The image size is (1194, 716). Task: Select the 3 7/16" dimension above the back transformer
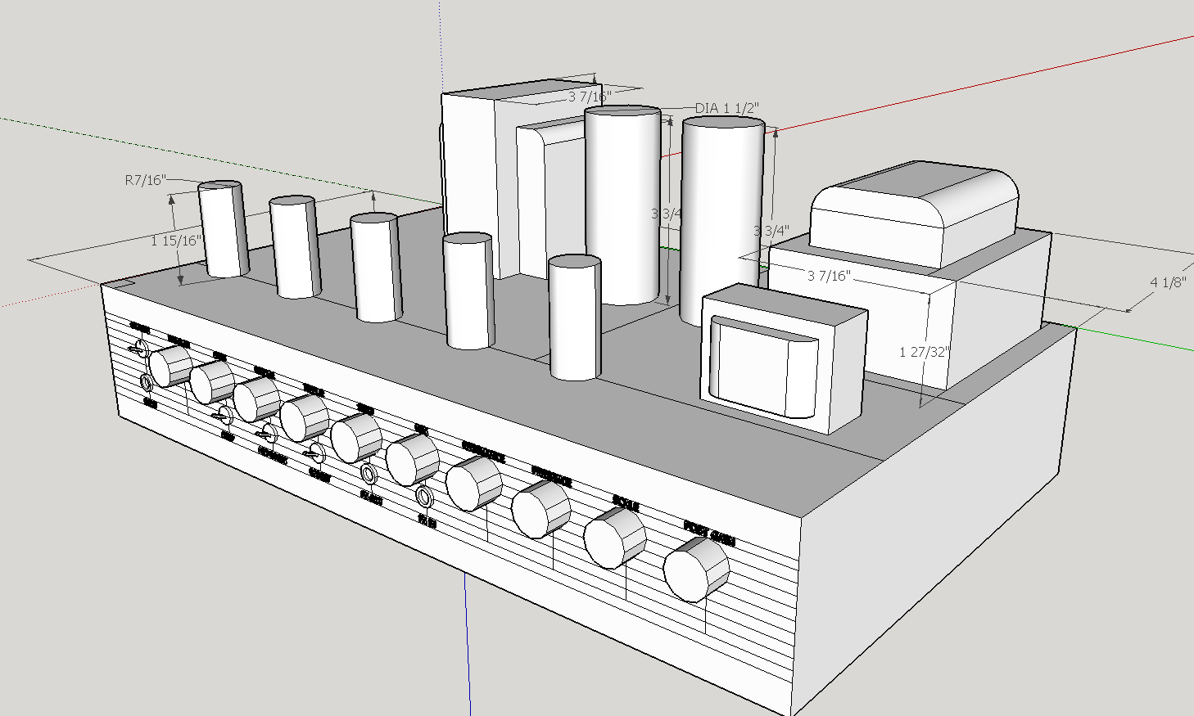(590, 97)
